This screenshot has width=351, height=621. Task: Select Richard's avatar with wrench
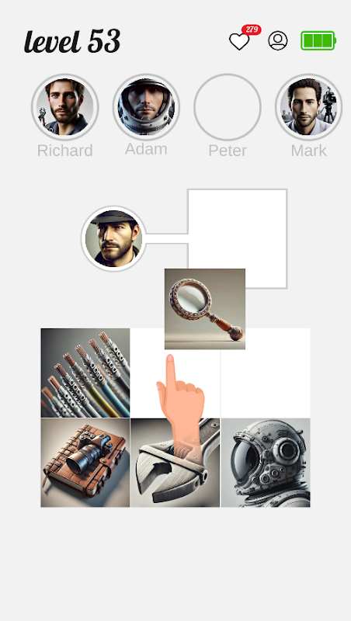click(x=65, y=107)
